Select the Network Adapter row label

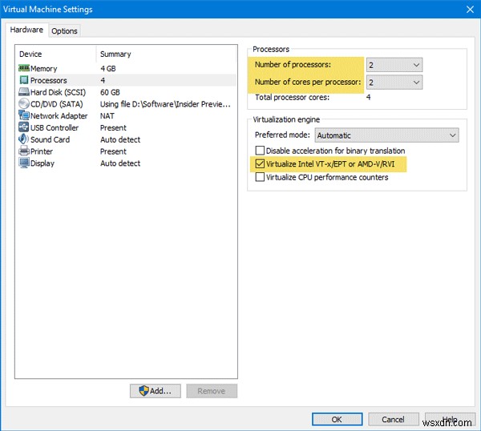59,116
